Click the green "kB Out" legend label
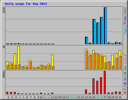Image resolution: width=128 pixels, height=100 pixels. 125,70
